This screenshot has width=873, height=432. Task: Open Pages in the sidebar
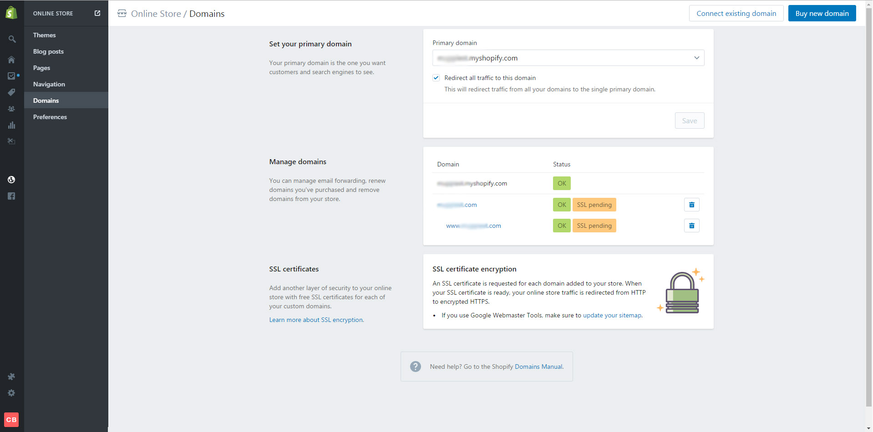(x=41, y=68)
